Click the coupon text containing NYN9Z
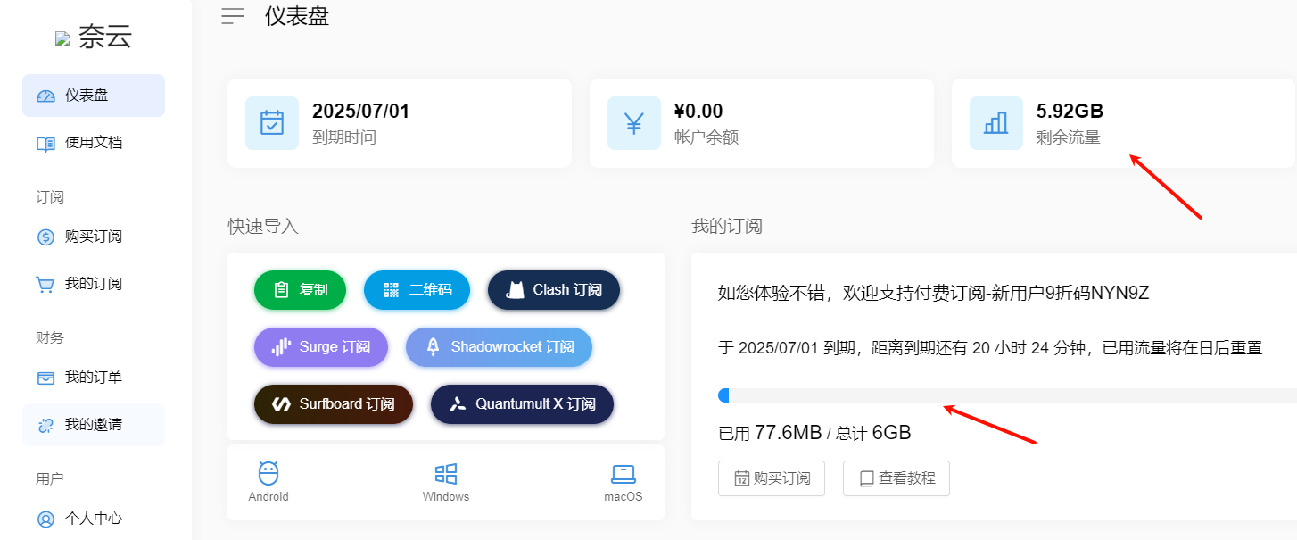 point(934,292)
